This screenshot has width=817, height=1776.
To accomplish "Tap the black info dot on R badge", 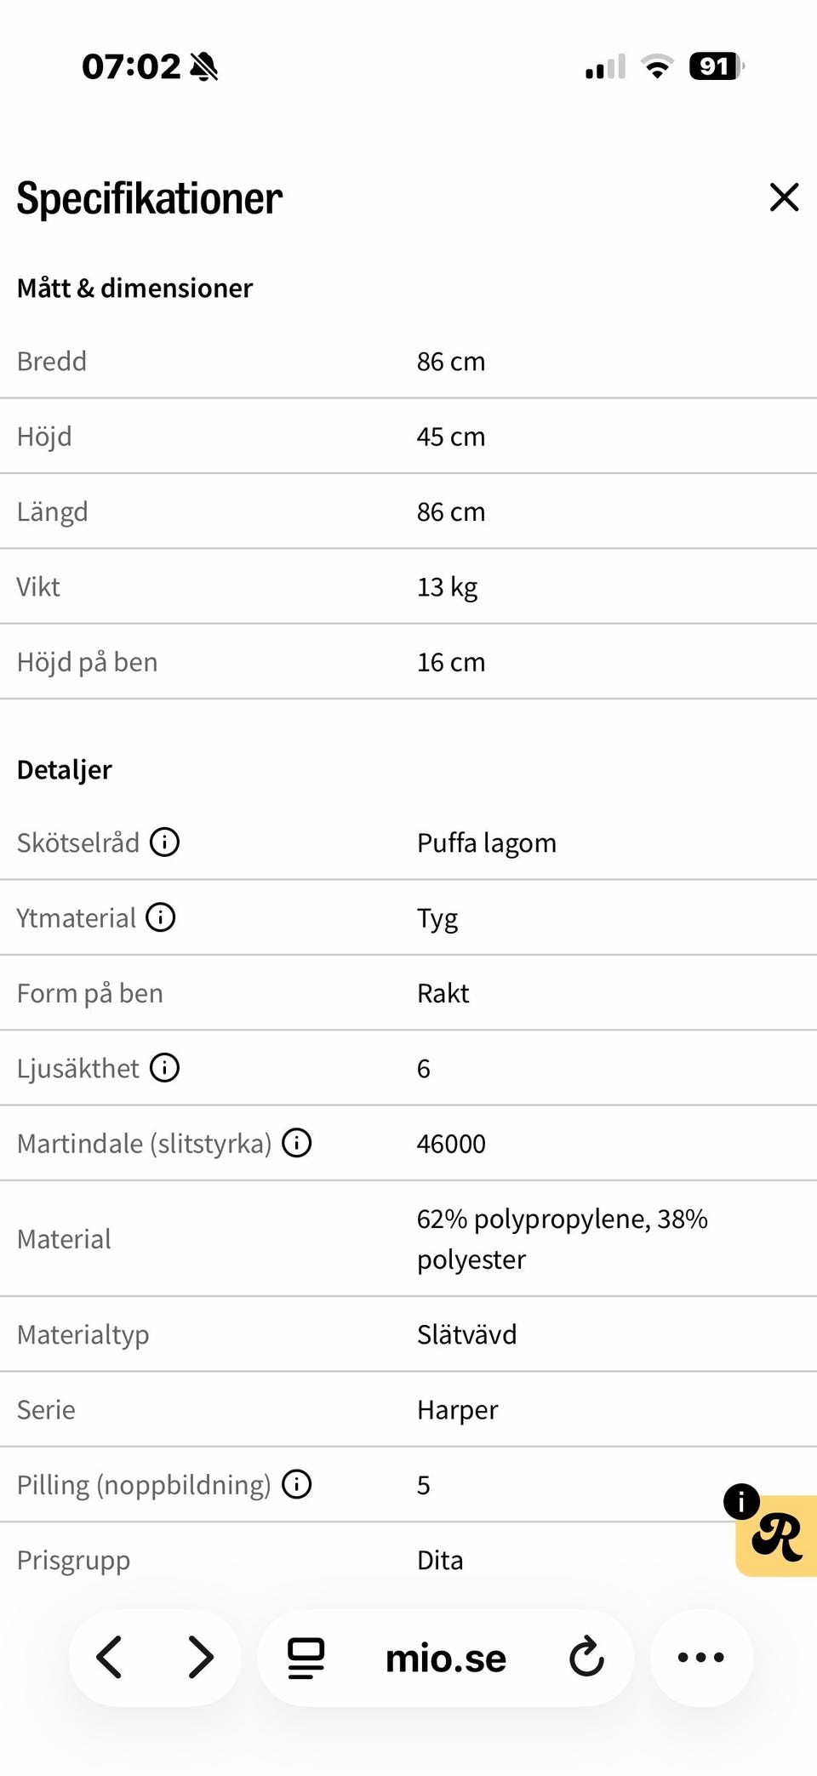I will tap(741, 1501).
